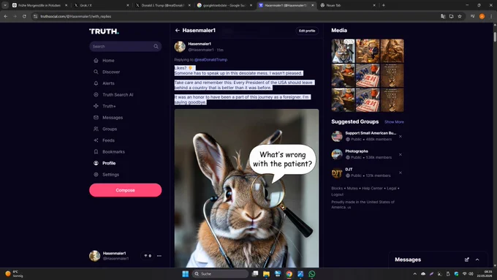The width and height of the screenshot is (497, 280).
Task: Open Discover from the sidebar
Action: coord(111,72)
